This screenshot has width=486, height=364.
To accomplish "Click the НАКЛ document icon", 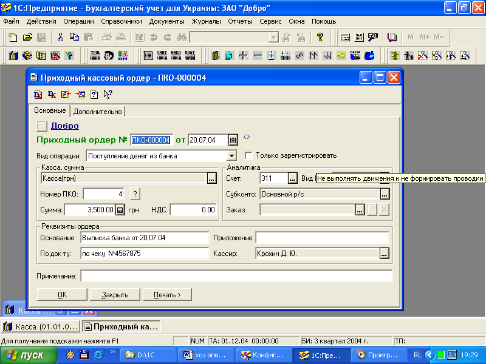I will click(x=176, y=56).
